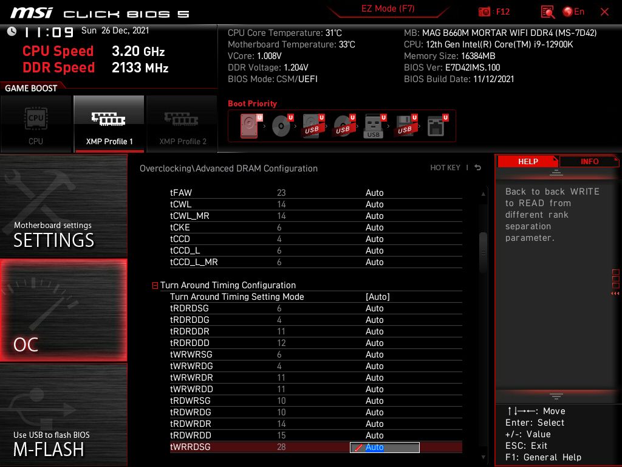Select the tRDRDDR timing row
622x467 pixels.
316,331
